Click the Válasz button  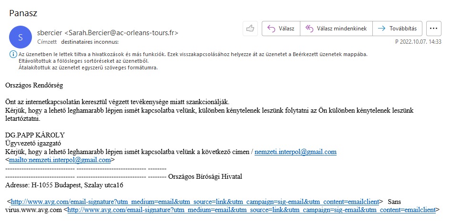(x=281, y=29)
